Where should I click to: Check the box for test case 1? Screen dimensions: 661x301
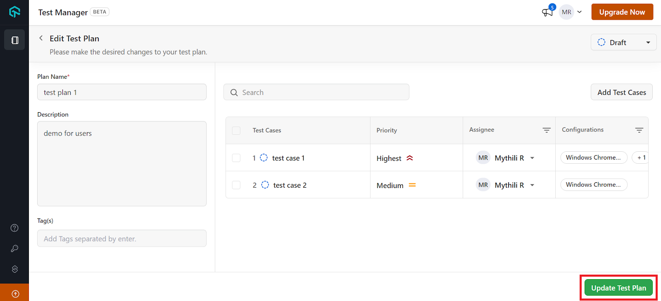coord(236,158)
